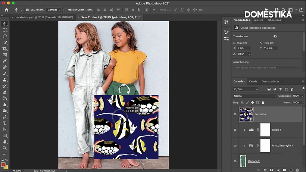The height and width of the screenshot is (172, 306).
Task: Toggle lock all layer attributes
Action: point(263,103)
